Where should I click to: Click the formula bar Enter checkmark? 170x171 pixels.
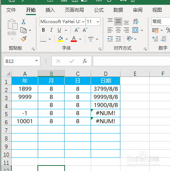pyautogui.click(x=72, y=61)
